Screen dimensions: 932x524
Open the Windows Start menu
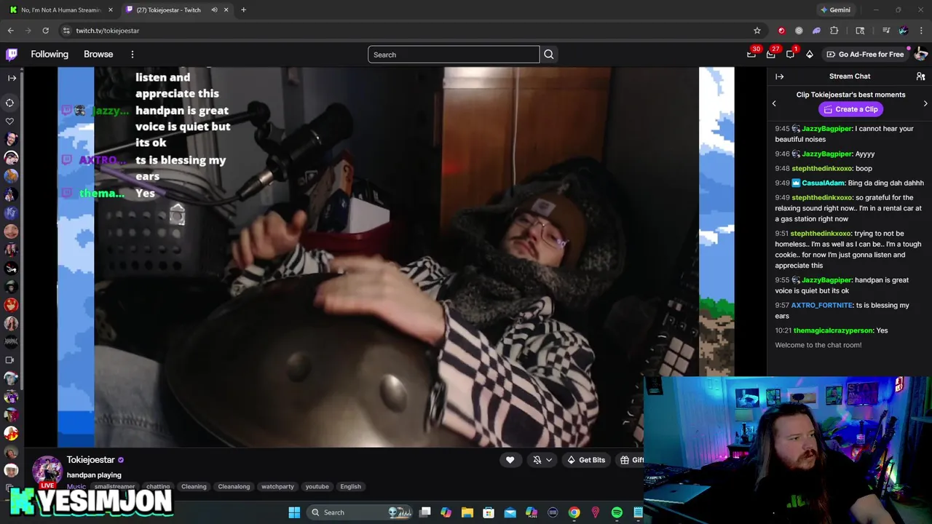(294, 512)
